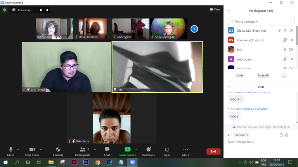Click the encryption shield icon
The width and height of the screenshot is (298, 167).
click(x=5, y=10)
